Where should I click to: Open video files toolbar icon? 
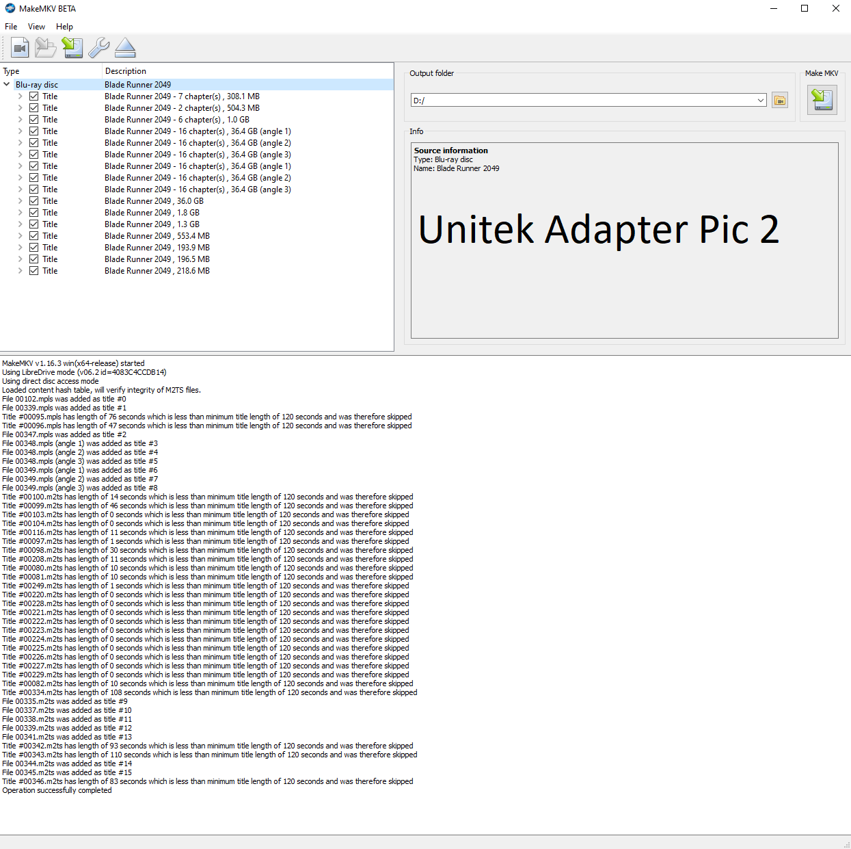click(21, 48)
